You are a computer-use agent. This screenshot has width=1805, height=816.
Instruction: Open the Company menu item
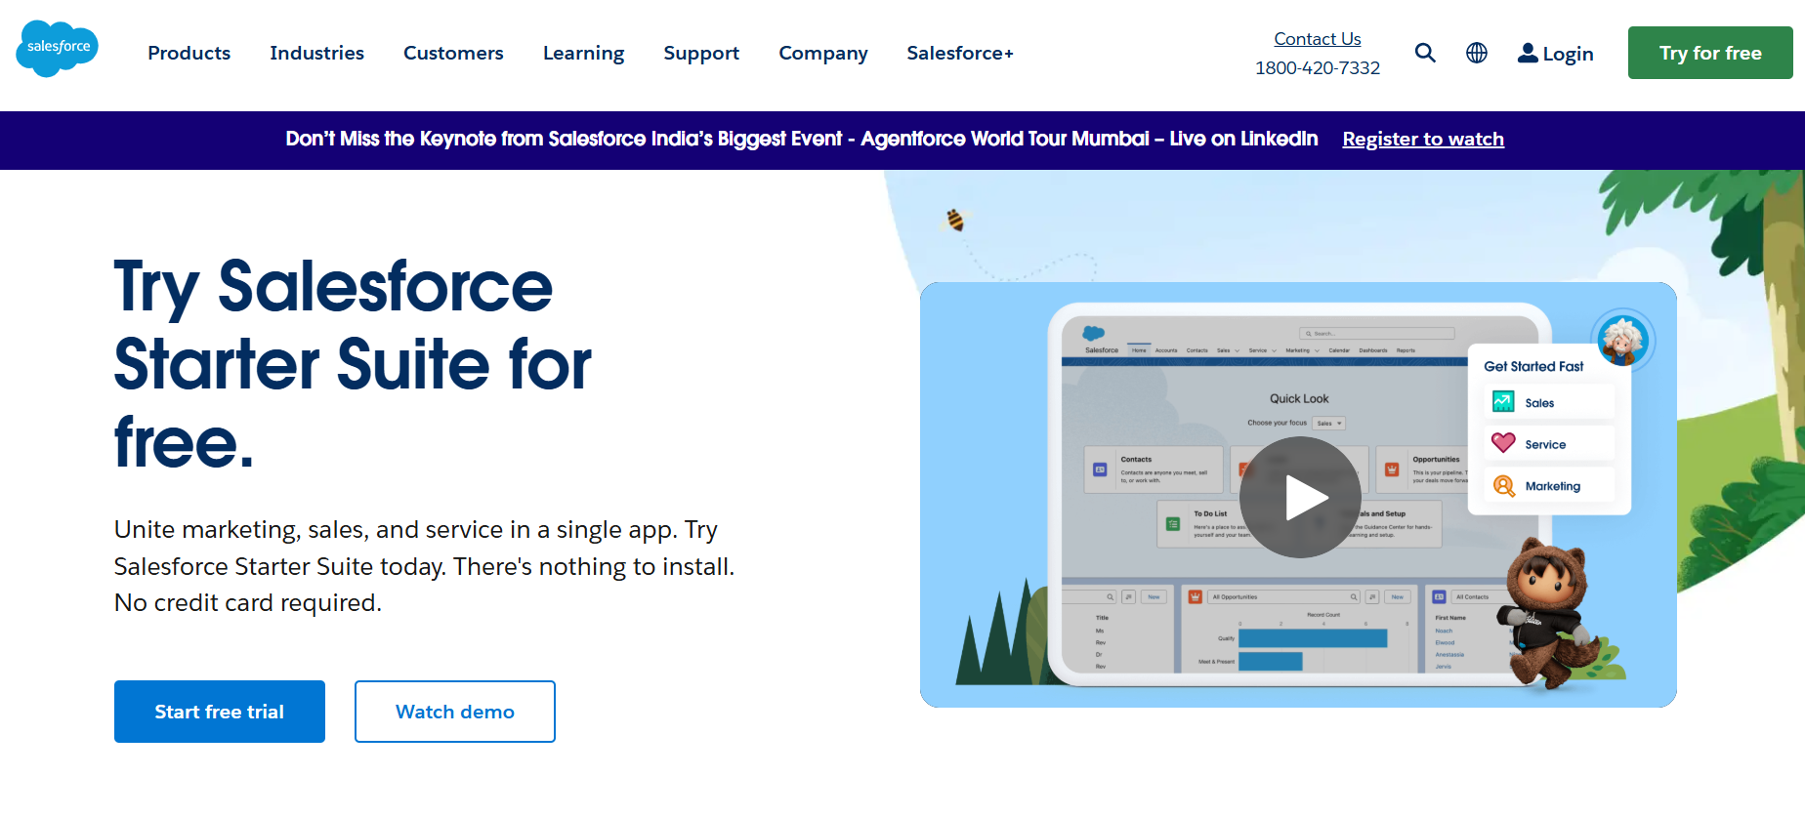pos(823,53)
